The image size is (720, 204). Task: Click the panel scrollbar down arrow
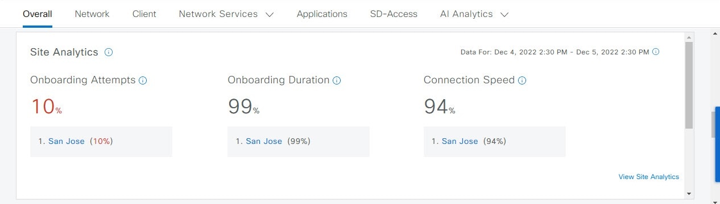point(689,193)
